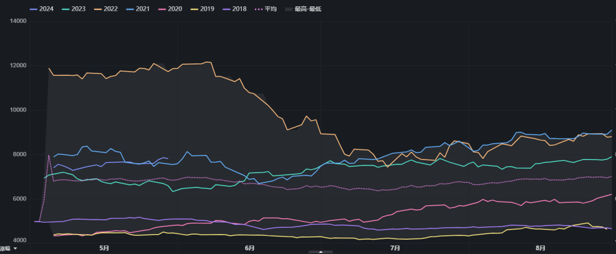Toggle the 2022 orange series legend item
Screen dimensions: 616x254
(110, 10)
